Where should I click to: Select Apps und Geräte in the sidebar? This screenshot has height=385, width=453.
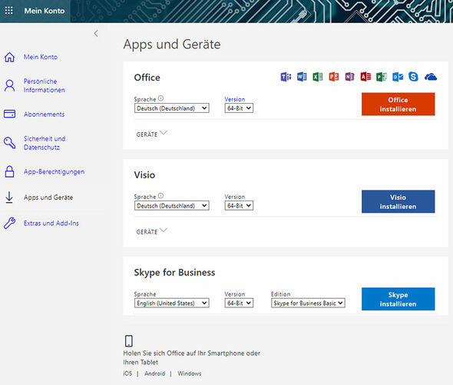pos(48,197)
